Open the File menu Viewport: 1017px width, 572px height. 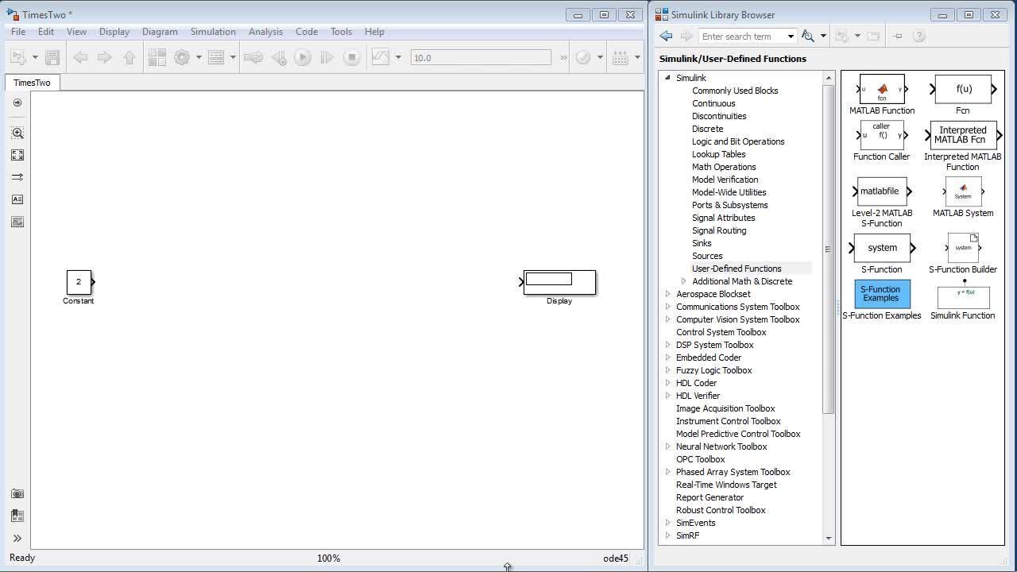pyautogui.click(x=17, y=32)
